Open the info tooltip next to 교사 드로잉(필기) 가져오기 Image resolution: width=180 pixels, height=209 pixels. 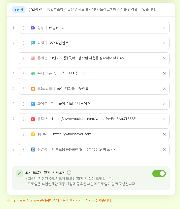[x=69, y=172]
